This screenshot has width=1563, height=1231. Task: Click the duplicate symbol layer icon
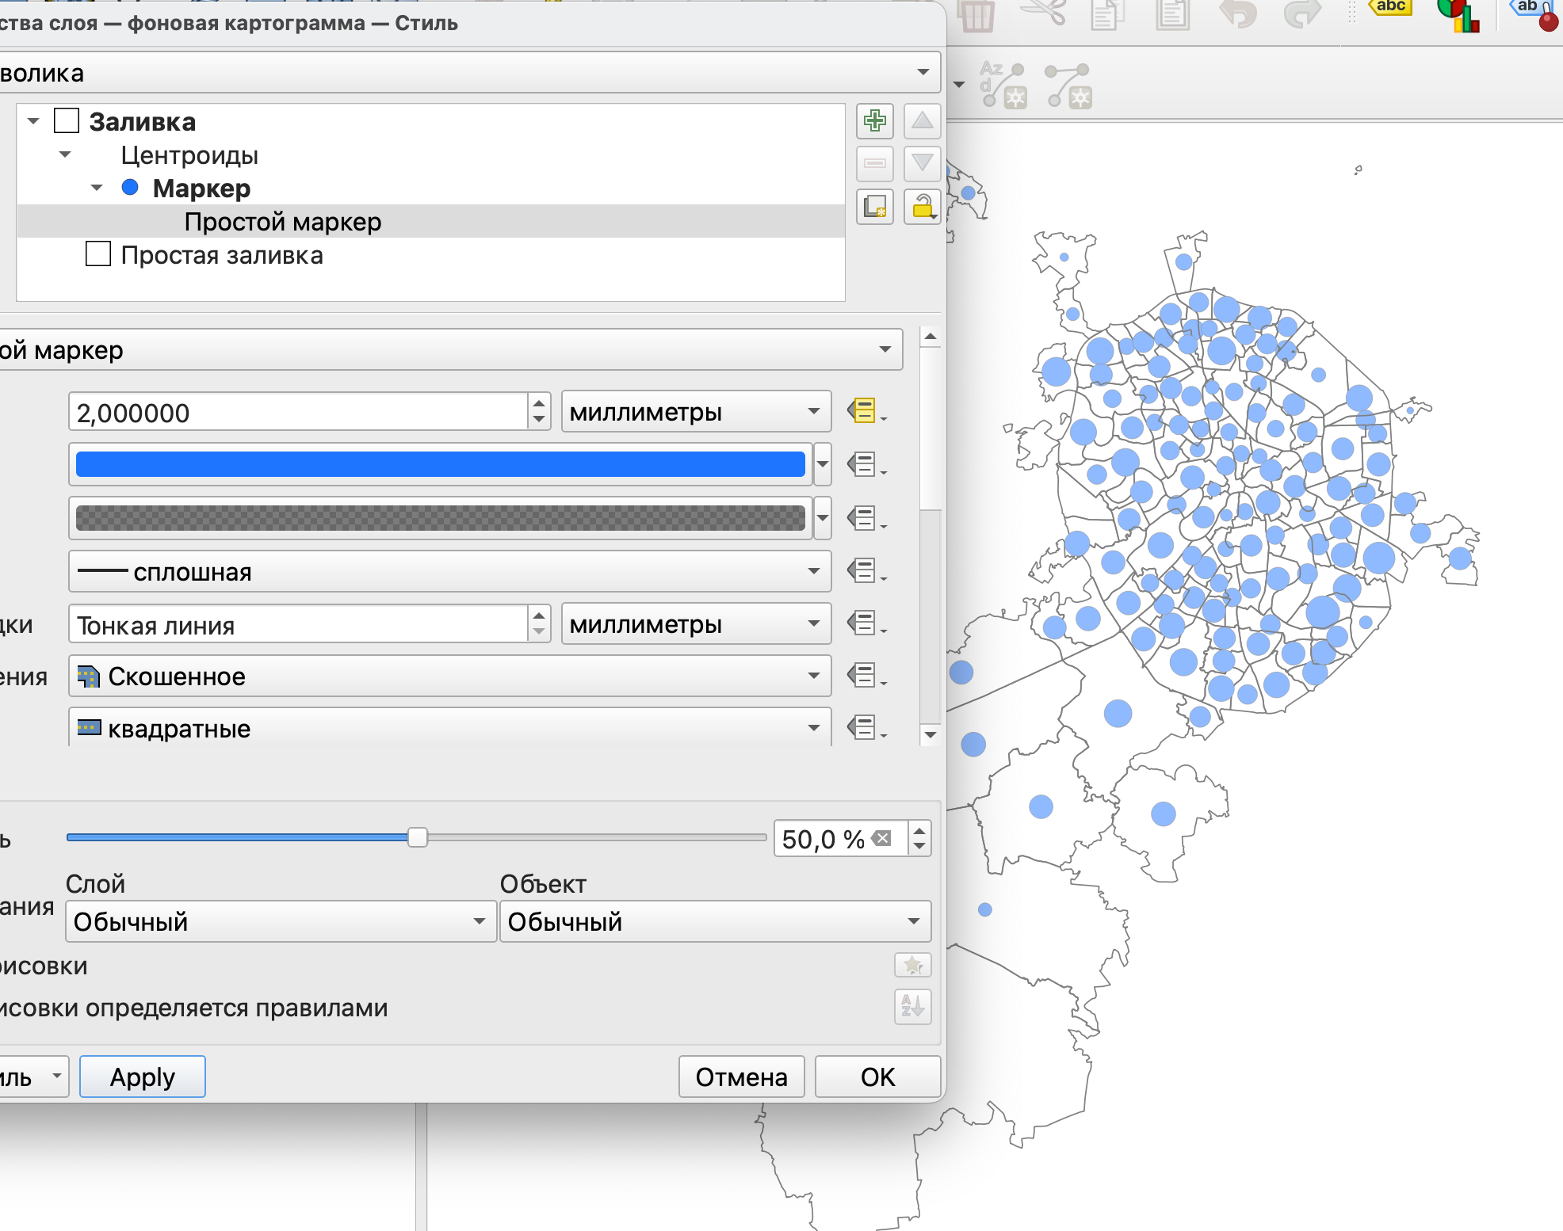[x=874, y=207]
